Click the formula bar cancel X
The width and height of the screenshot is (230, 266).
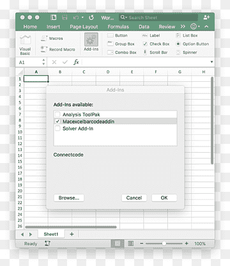[54, 62]
